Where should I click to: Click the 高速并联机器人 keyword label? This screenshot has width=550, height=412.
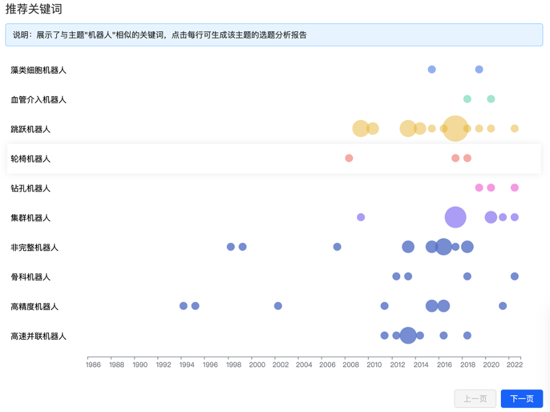38,336
